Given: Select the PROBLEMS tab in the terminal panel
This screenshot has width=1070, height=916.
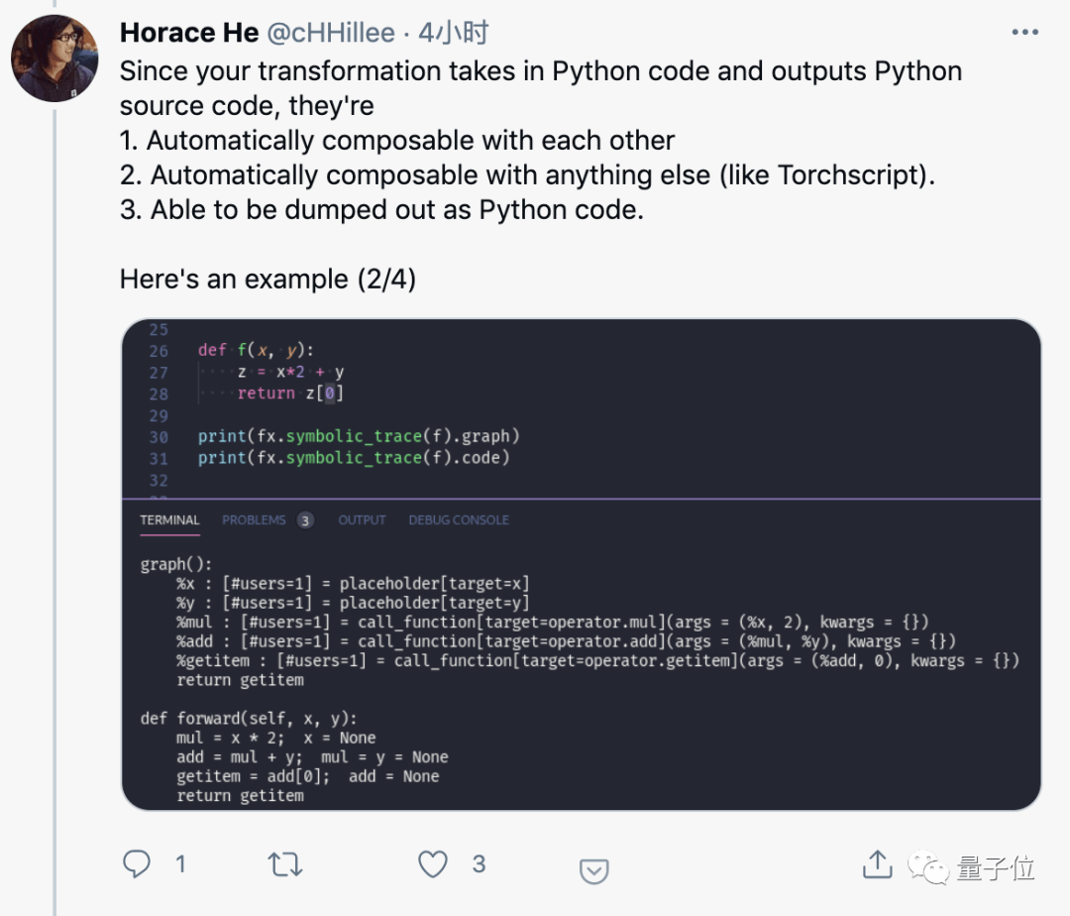Looking at the screenshot, I should 254,519.
